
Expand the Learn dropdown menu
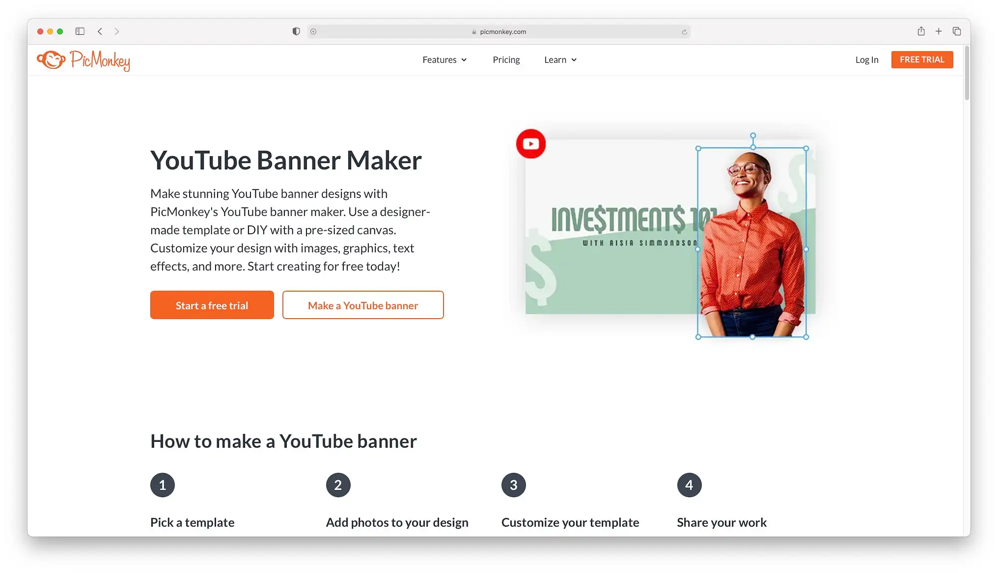pos(559,60)
